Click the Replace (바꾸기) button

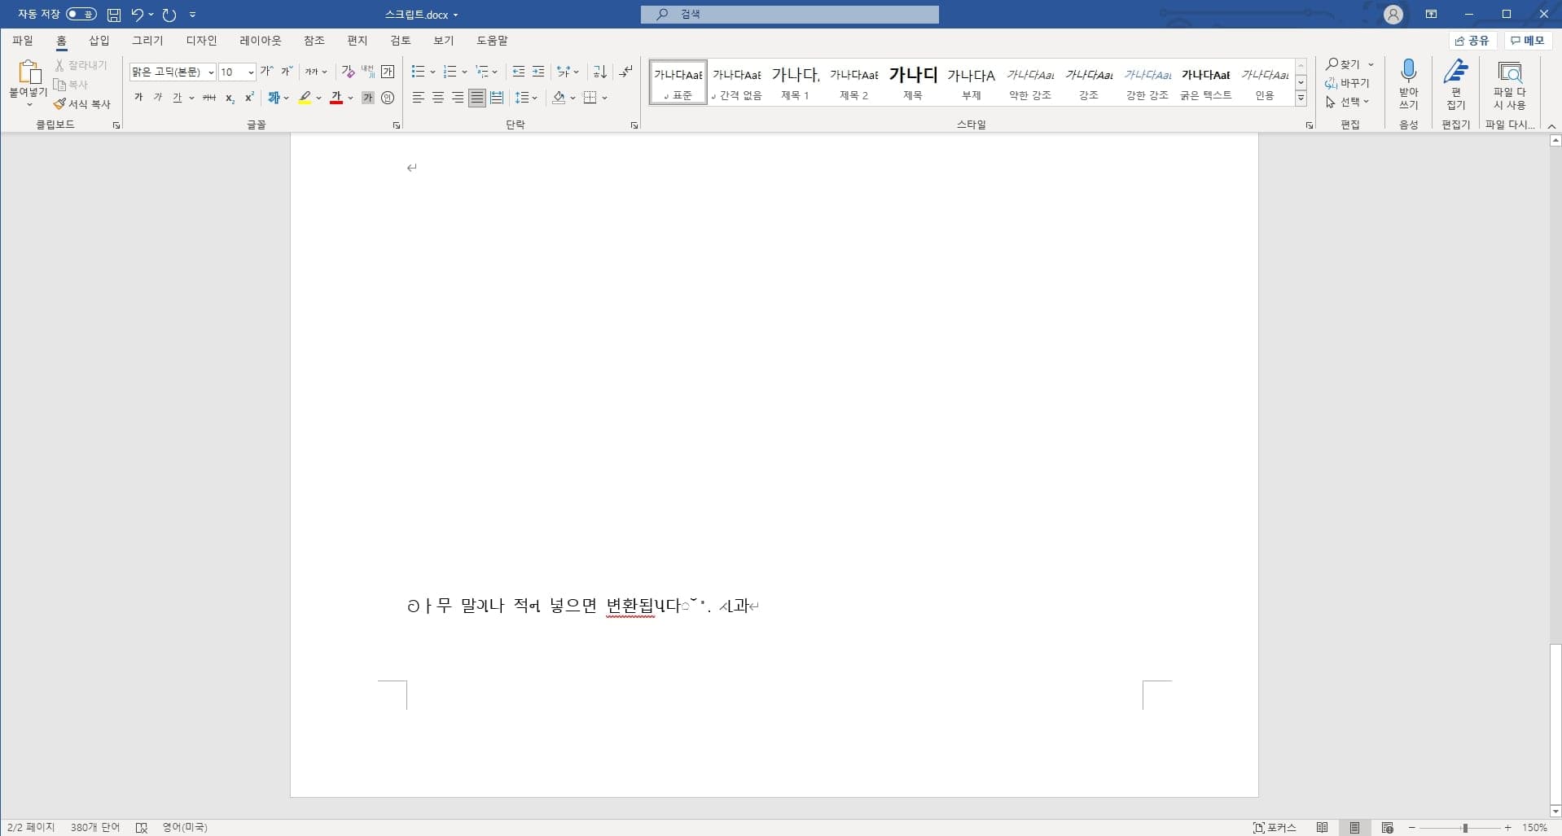(1348, 83)
